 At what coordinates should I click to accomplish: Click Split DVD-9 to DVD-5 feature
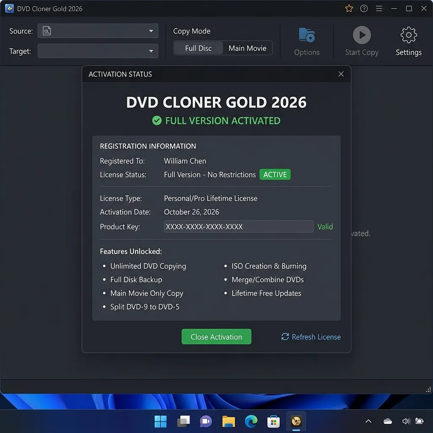145,307
